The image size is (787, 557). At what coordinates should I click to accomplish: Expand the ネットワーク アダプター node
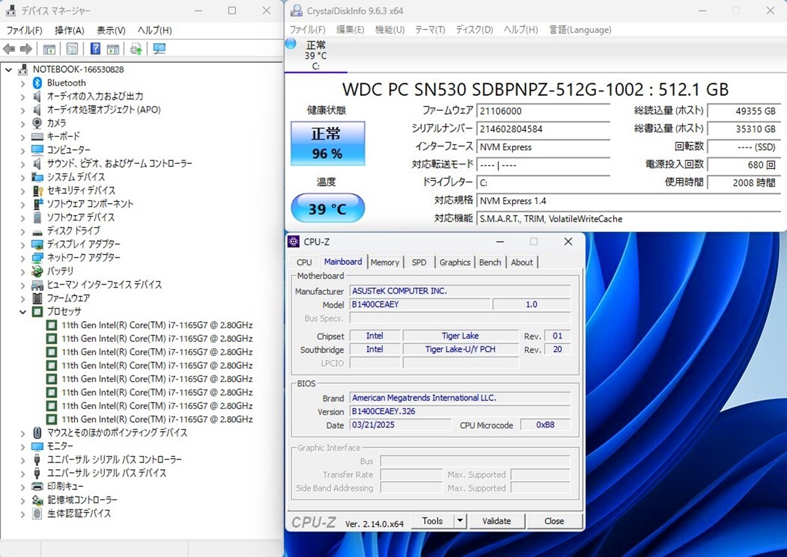coord(23,258)
